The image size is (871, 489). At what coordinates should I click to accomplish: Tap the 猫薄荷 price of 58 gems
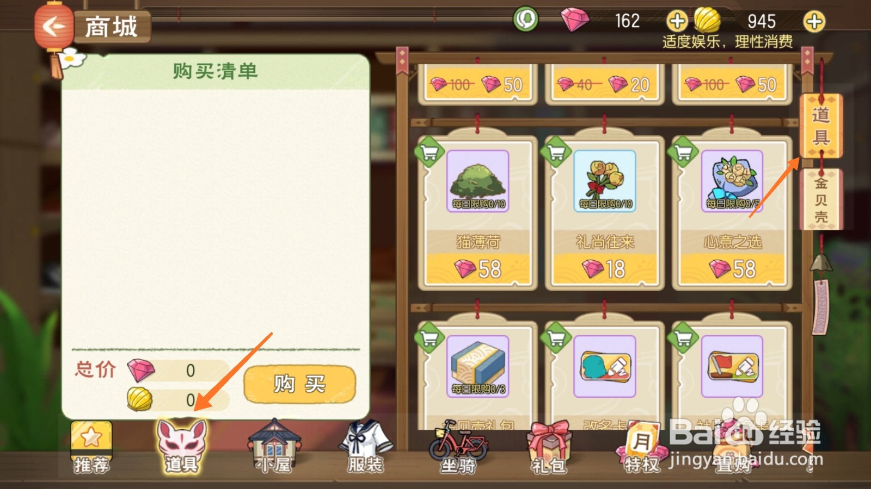(477, 269)
